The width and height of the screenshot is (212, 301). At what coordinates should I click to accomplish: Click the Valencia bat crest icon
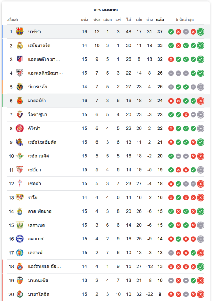[20, 280]
